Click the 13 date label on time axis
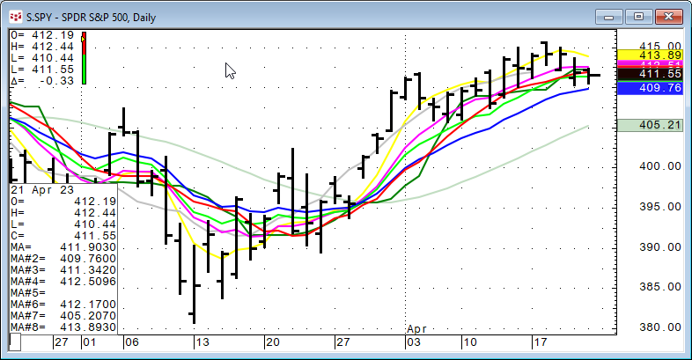This screenshot has width=692, height=360. tap(202, 342)
